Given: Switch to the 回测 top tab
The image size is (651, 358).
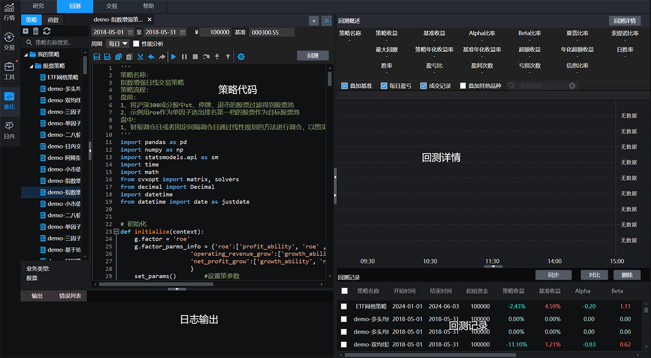Looking at the screenshot, I should (x=75, y=6).
